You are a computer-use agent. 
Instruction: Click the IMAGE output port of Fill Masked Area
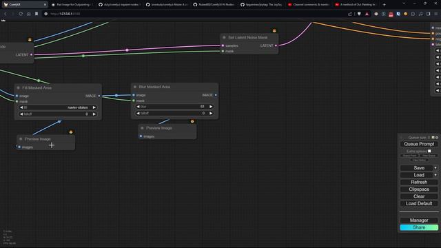tap(99, 96)
